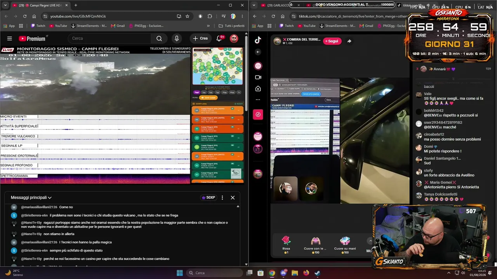Open Twitch bookmark in YouTube window
497x279 pixels.
coord(37,26)
